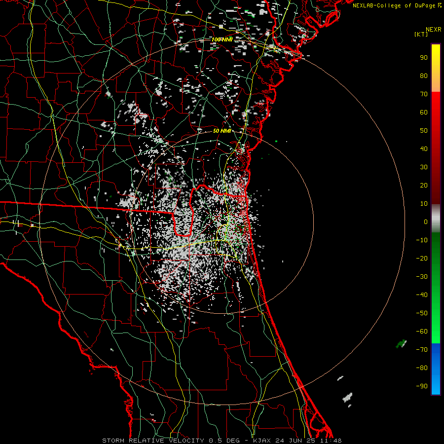Click the 100 NMI range ring label

tap(222, 39)
